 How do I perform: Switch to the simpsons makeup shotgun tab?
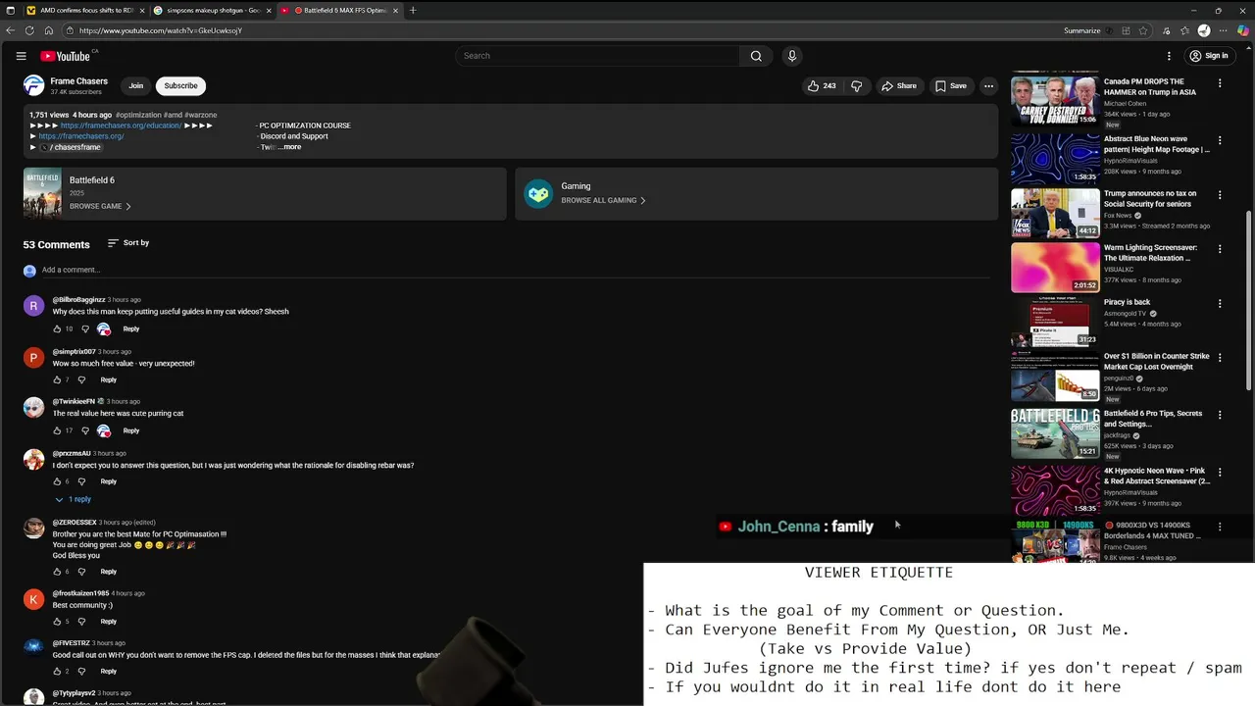213,11
